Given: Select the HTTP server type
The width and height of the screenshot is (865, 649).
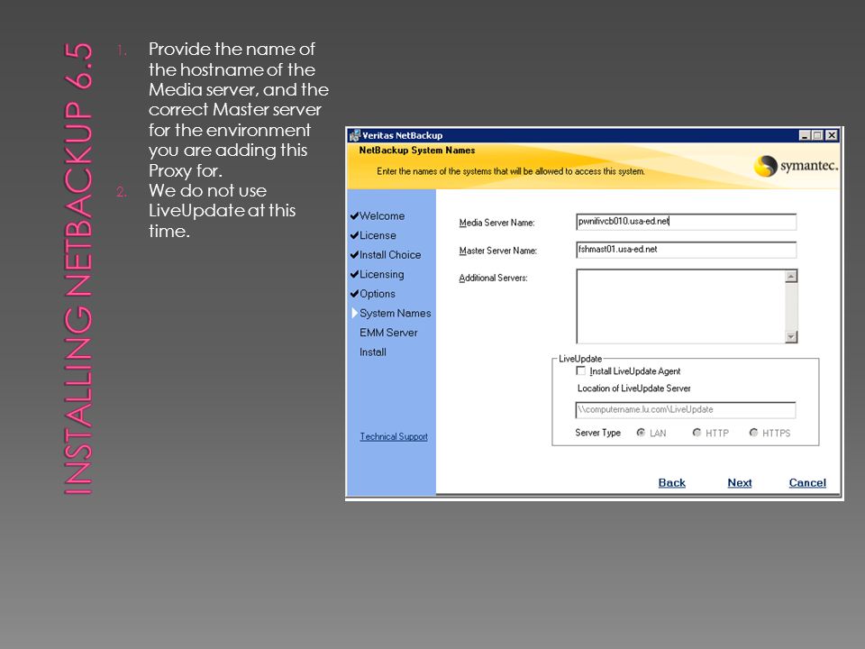Looking at the screenshot, I should [x=697, y=433].
